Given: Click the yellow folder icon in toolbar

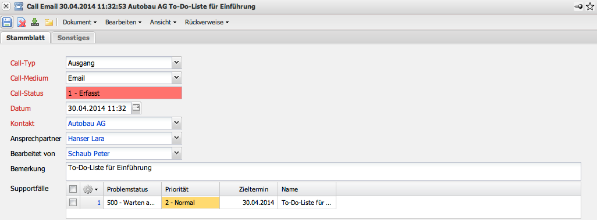Looking at the screenshot, I should (x=48, y=23).
